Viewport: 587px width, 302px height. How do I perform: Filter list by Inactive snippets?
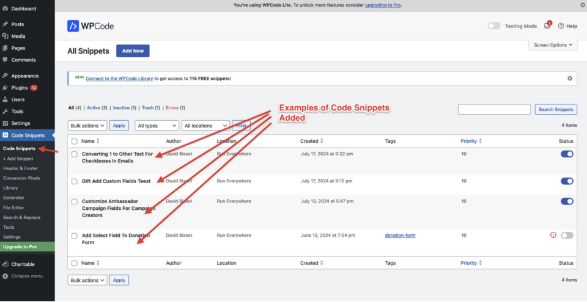pyautogui.click(x=121, y=107)
